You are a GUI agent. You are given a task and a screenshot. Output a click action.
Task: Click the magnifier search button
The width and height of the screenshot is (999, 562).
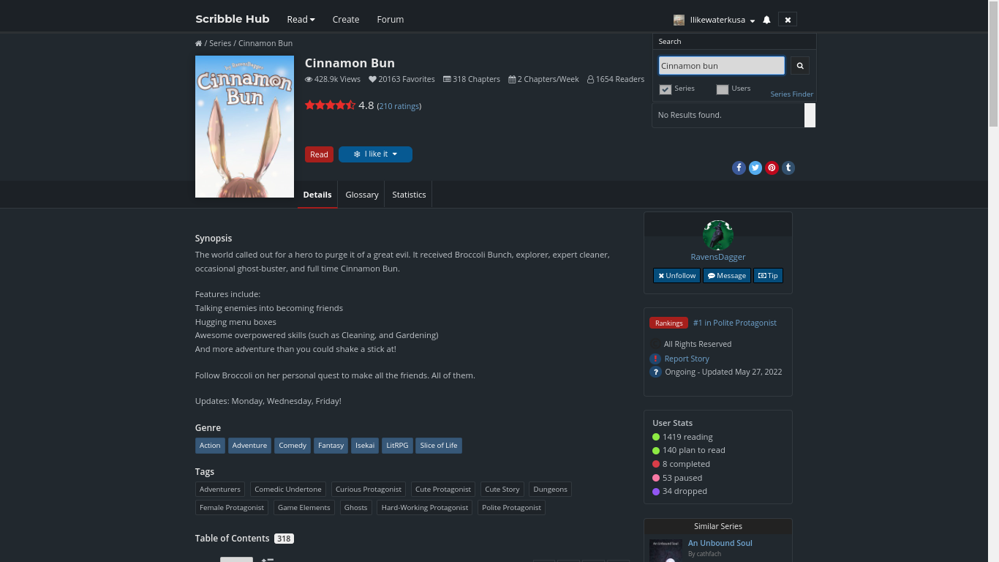coord(799,66)
